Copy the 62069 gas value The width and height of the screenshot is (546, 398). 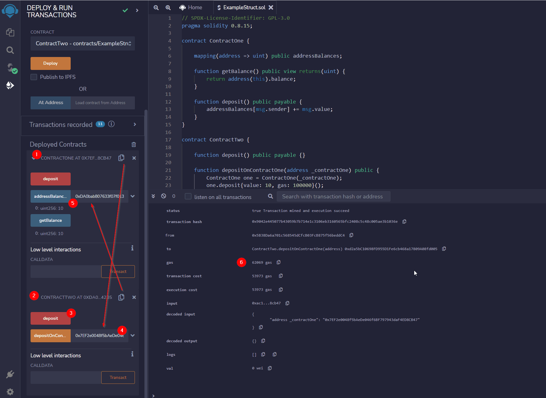[x=278, y=262]
